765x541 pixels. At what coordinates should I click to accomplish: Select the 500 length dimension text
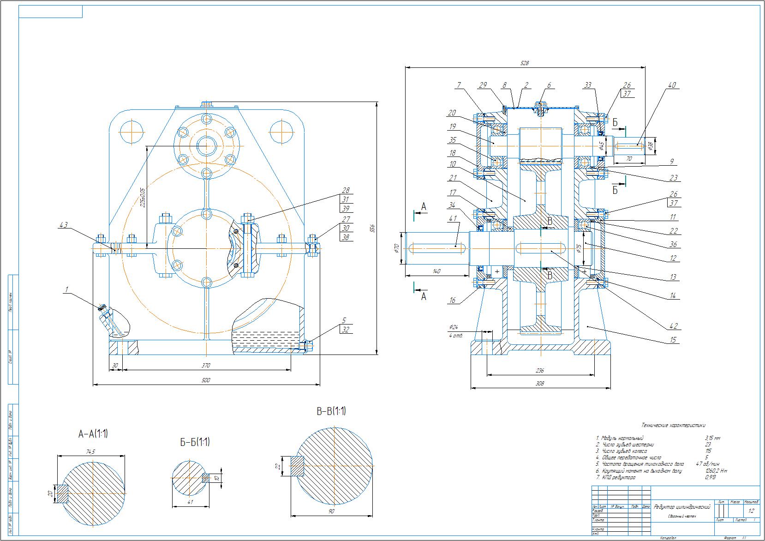(206, 380)
